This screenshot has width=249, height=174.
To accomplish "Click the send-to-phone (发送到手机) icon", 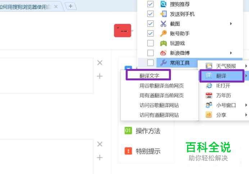I will [163, 14].
